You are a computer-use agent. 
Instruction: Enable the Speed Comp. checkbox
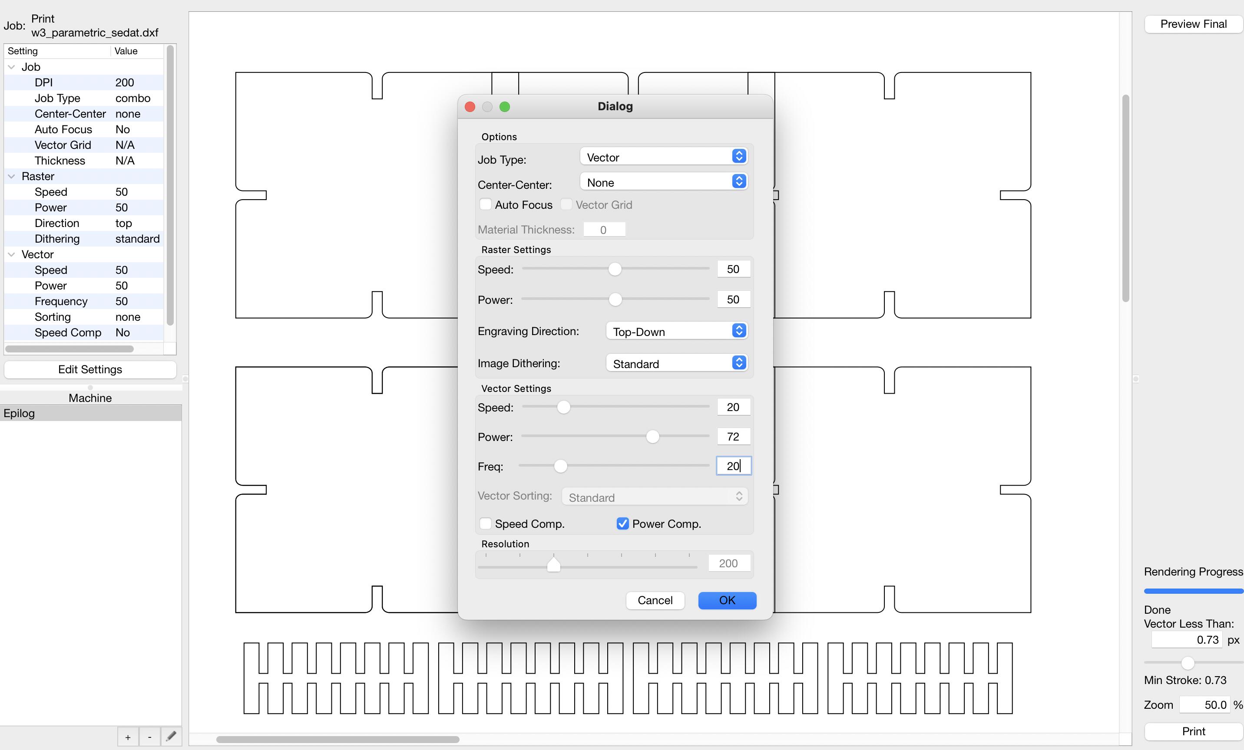[x=485, y=523]
